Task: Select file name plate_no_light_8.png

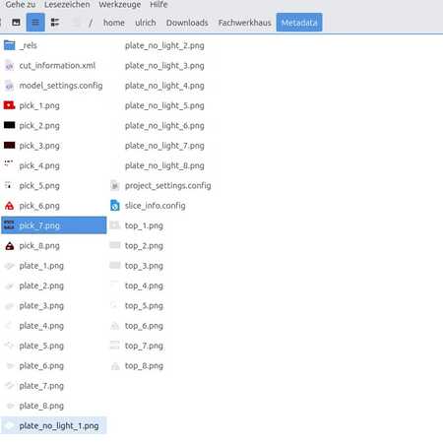Action: tap(164, 166)
